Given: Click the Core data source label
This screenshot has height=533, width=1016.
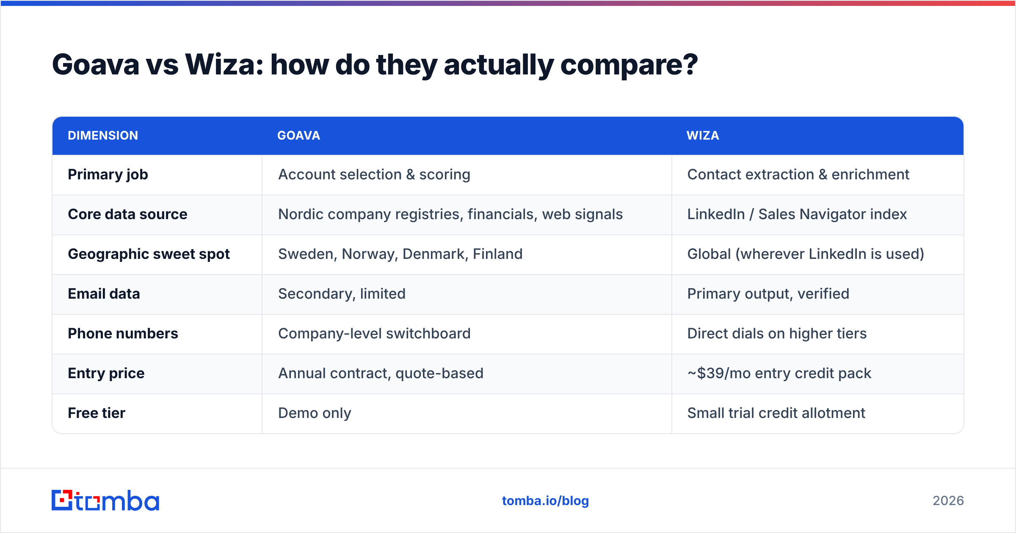Looking at the screenshot, I should (x=127, y=214).
